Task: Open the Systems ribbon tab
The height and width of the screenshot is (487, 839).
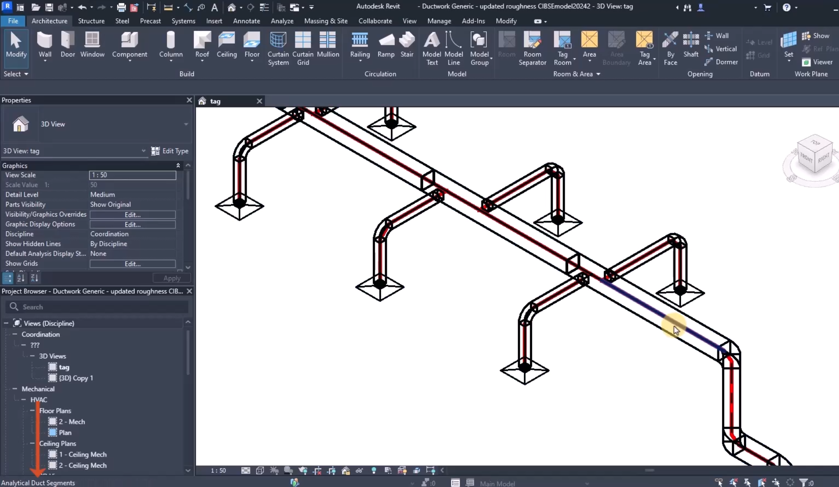Action: point(184,21)
